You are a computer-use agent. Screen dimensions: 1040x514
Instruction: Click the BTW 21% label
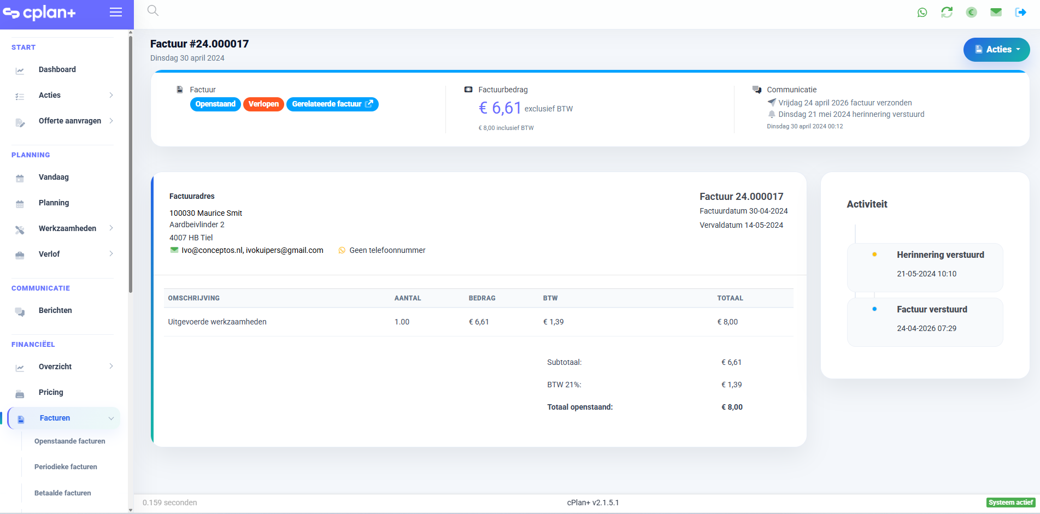564,385
